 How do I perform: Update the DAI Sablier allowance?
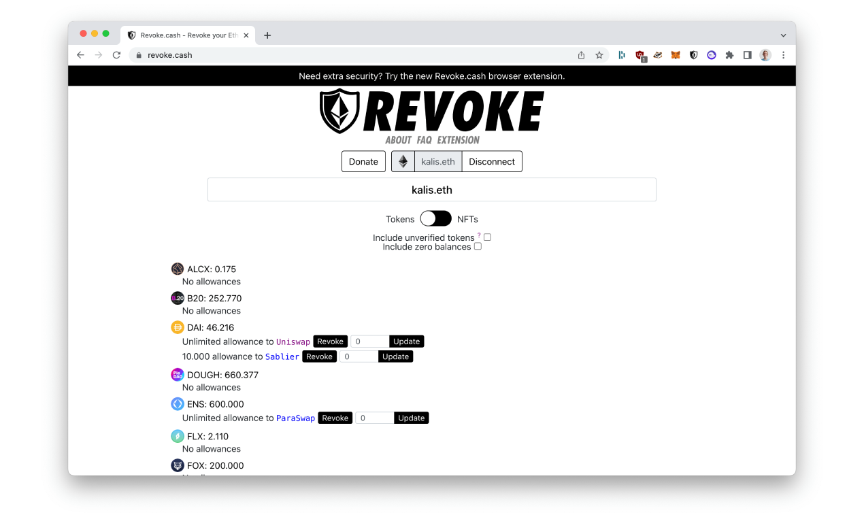(x=396, y=356)
